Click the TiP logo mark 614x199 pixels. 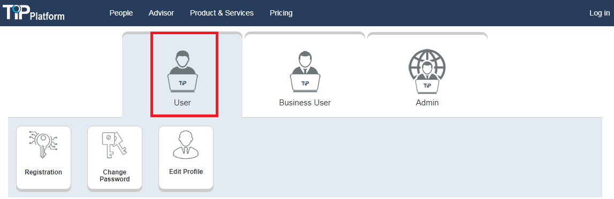[x=16, y=12]
